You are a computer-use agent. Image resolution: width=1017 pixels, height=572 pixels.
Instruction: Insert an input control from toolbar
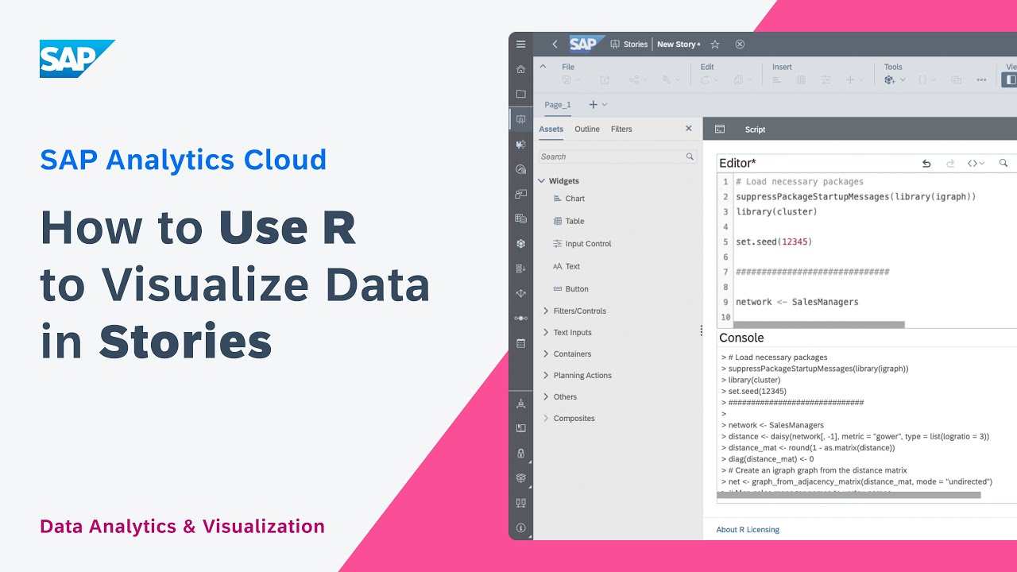pos(826,80)
